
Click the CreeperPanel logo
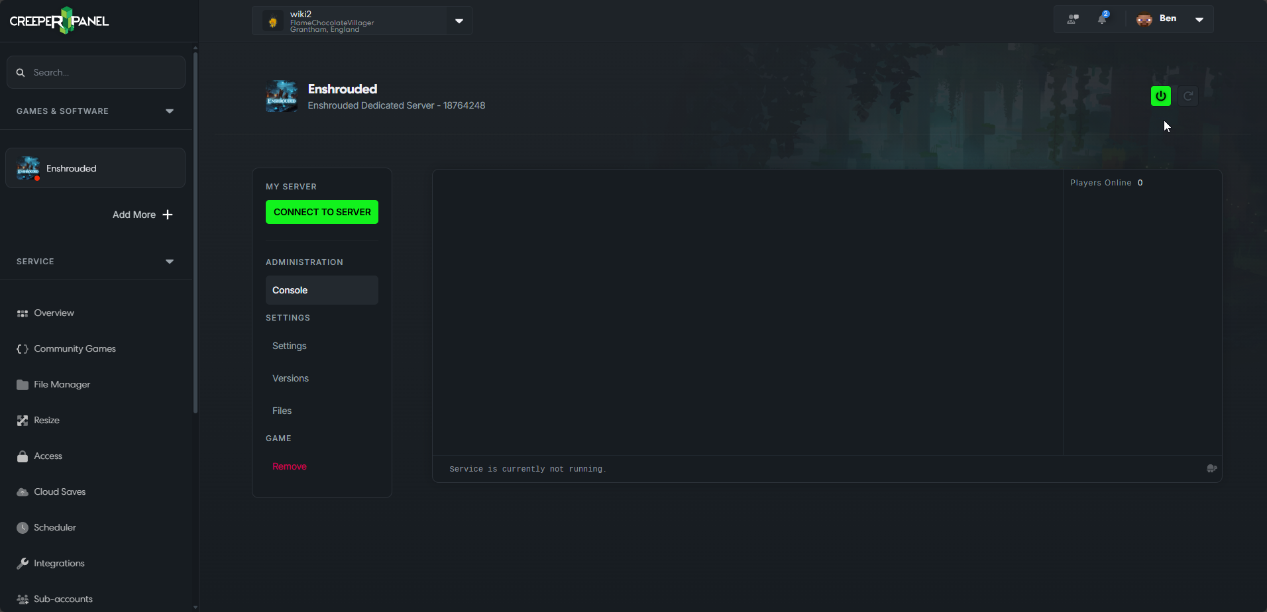coord(60,21)
